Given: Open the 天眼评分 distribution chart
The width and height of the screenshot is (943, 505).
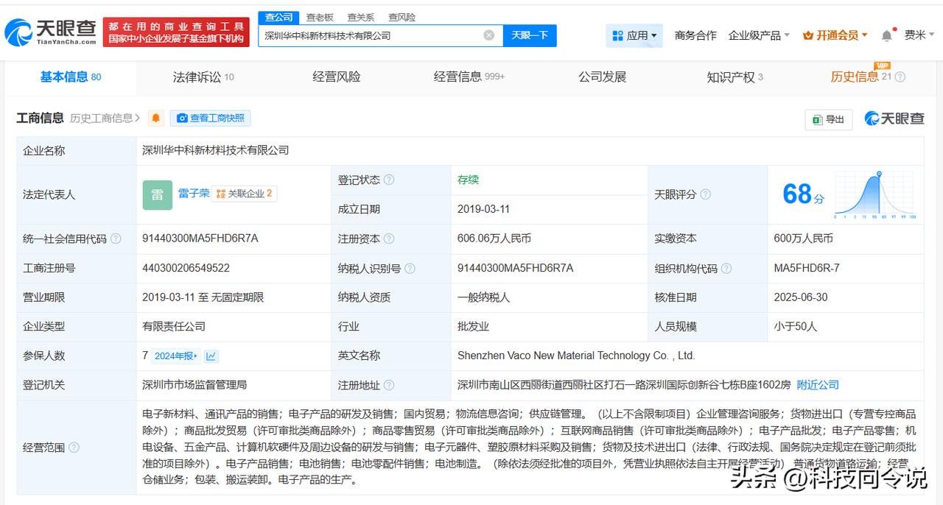Looking at the screenshot, I should (x=875, y=195).
